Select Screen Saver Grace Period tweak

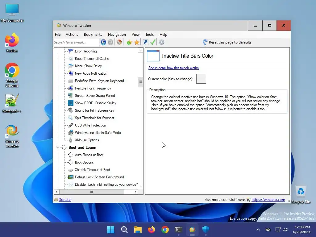click(95, 96)
